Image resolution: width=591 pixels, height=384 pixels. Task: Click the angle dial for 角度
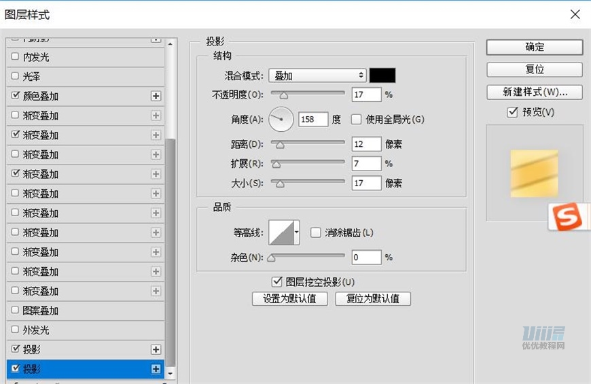[x=281, y=120]
